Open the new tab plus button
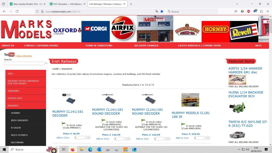This screenshot has height=153, width=272. coord(131,4)
